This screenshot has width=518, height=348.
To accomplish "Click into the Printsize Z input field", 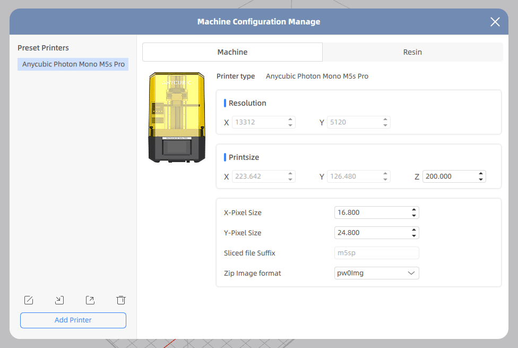I will click(448, 176).
